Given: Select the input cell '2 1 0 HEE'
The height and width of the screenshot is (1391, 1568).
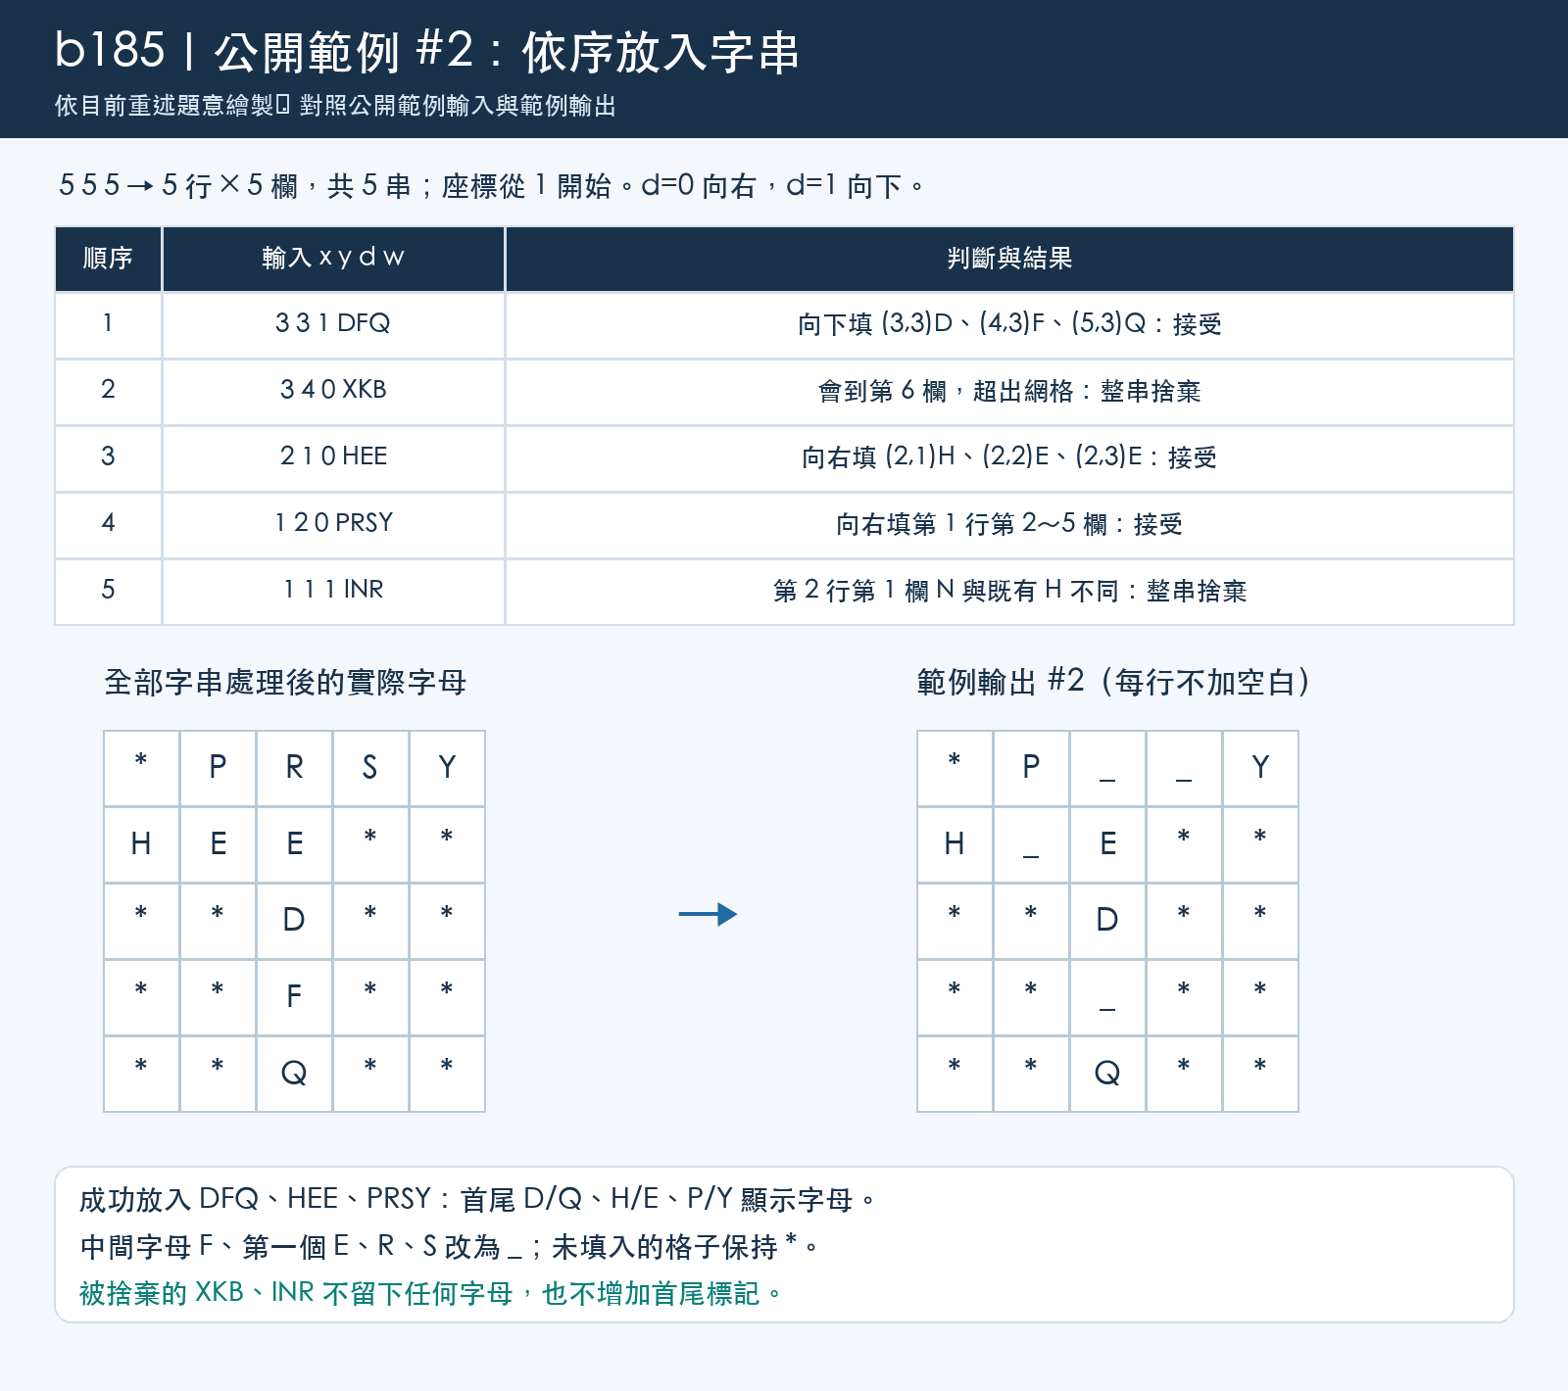Looking at the screenshot, I should click(333, 456).
